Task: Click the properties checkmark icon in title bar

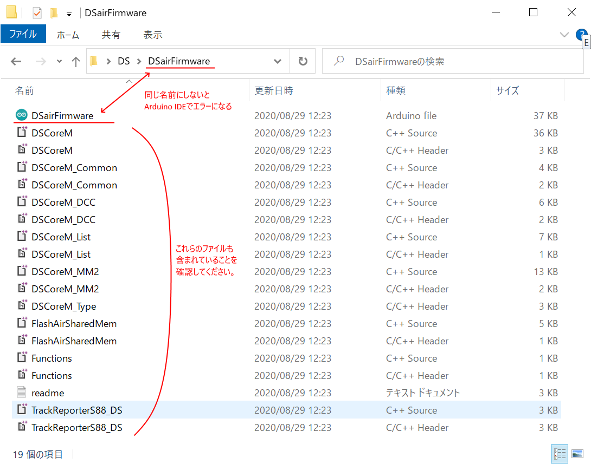Action: [37, 13]
